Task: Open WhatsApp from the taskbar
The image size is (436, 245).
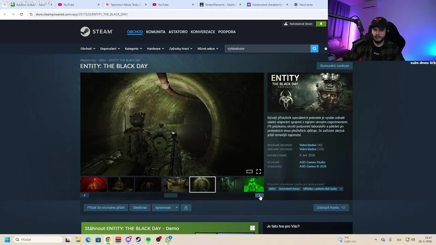Action: point(168,240)
